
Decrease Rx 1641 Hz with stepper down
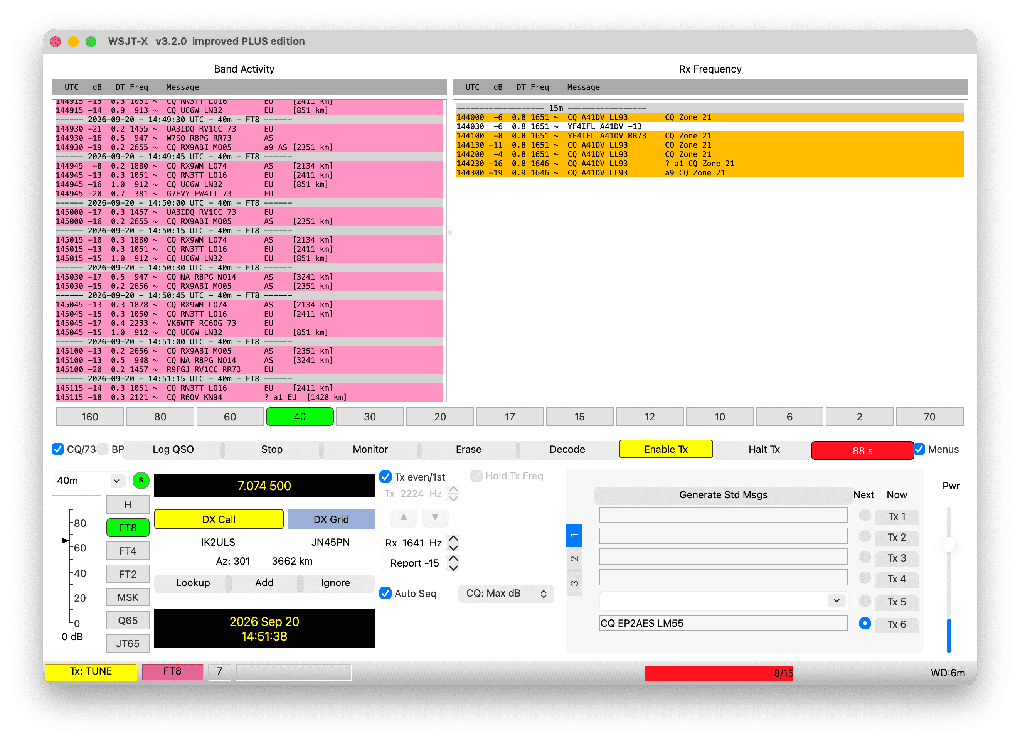[x=453, y=548]
